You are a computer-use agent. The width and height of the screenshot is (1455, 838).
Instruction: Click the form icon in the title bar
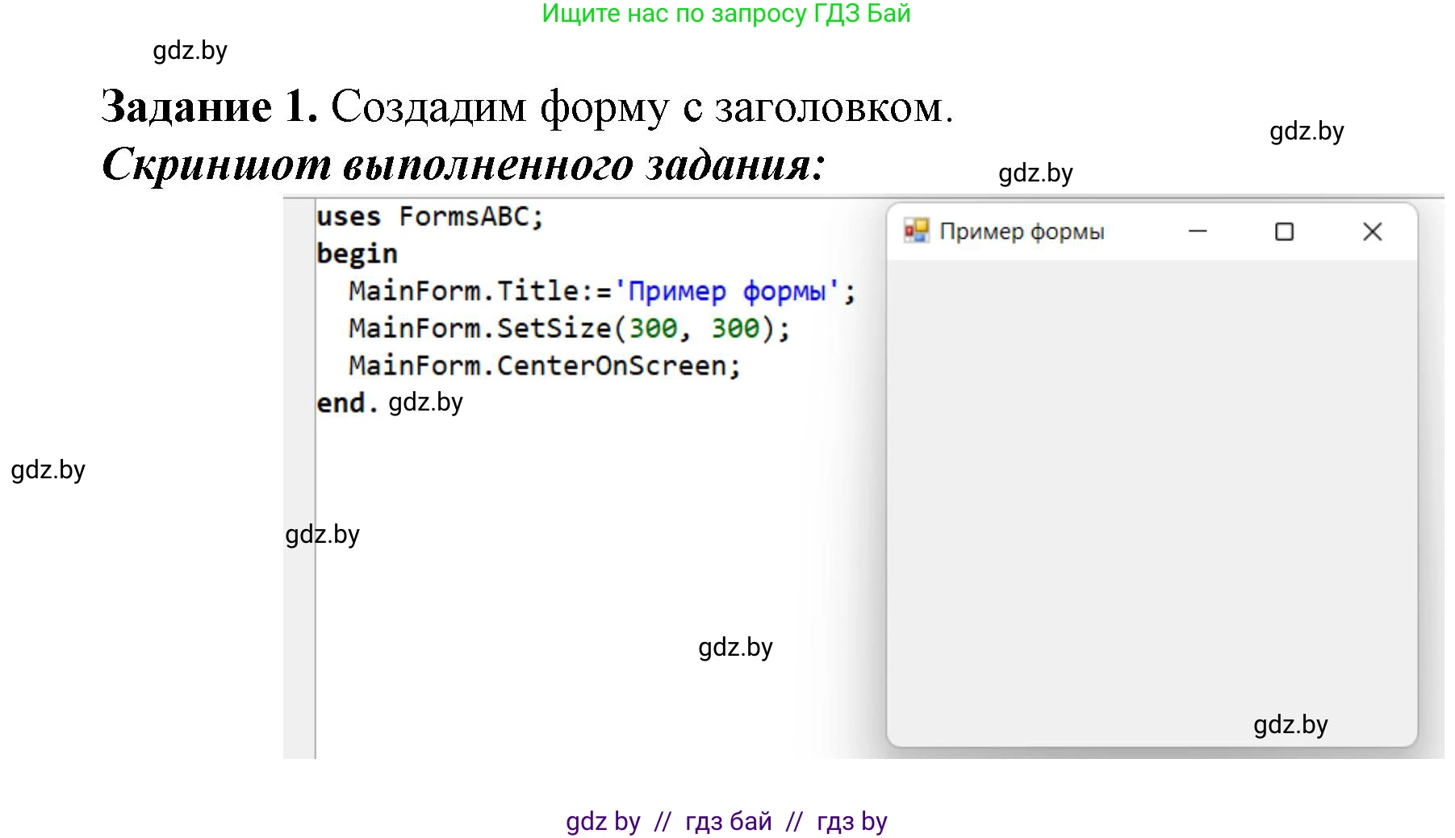coord(916,231)
